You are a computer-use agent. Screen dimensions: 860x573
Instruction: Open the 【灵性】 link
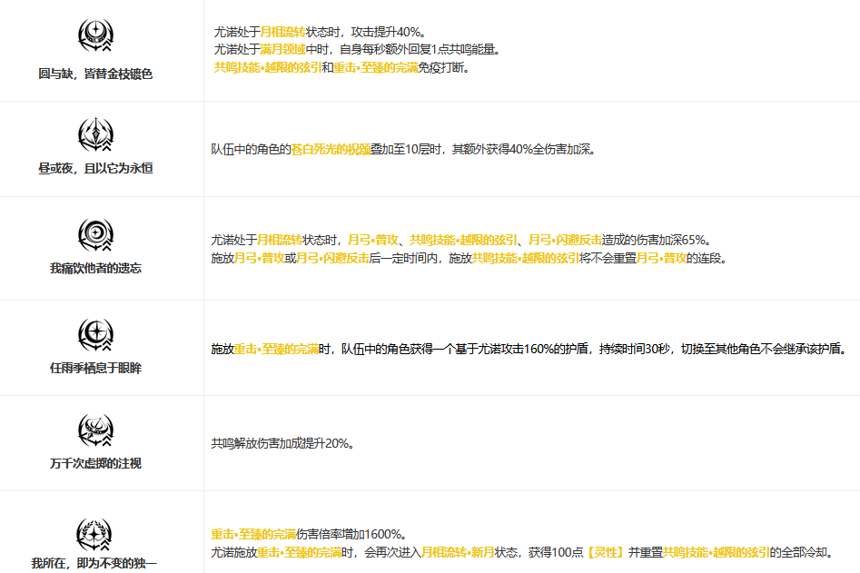pyautogui.click(x=606, y=552)
